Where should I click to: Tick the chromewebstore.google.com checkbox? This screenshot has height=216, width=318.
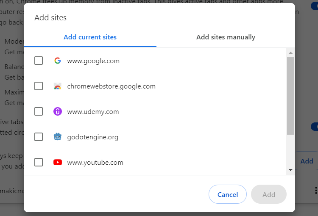pos(39,86)
